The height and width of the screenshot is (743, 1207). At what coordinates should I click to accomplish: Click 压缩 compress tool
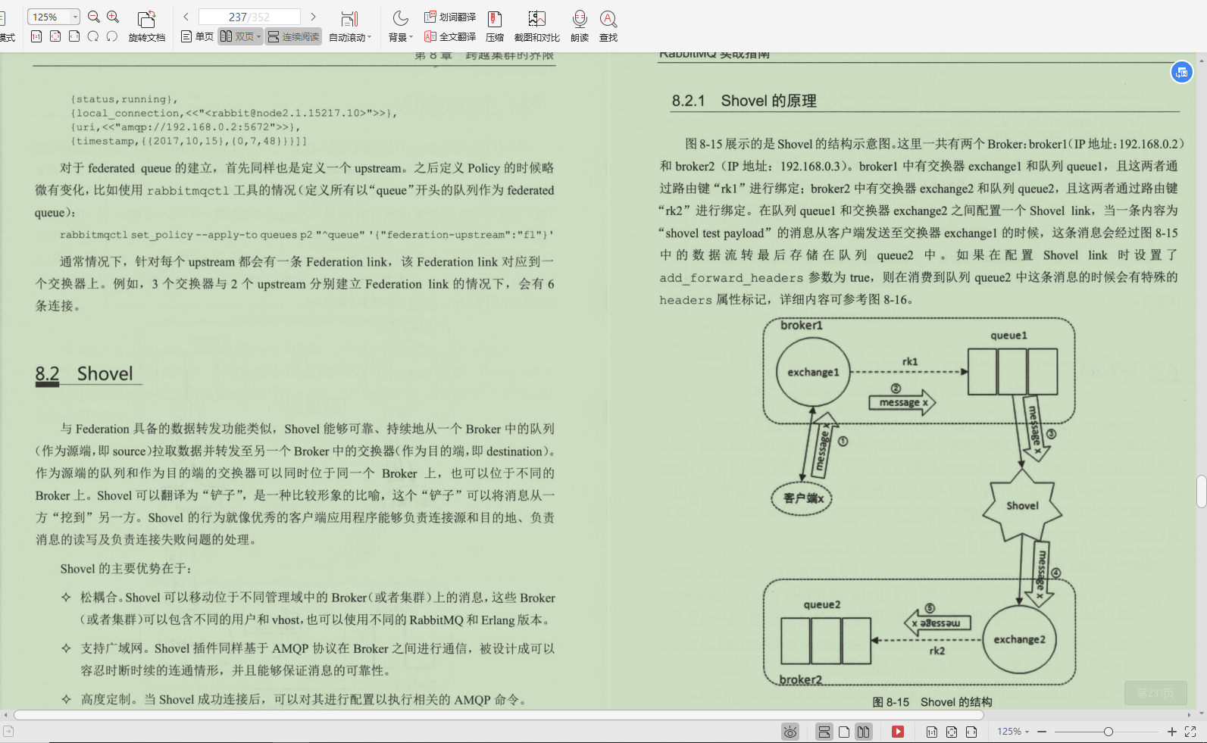point(495,27)
